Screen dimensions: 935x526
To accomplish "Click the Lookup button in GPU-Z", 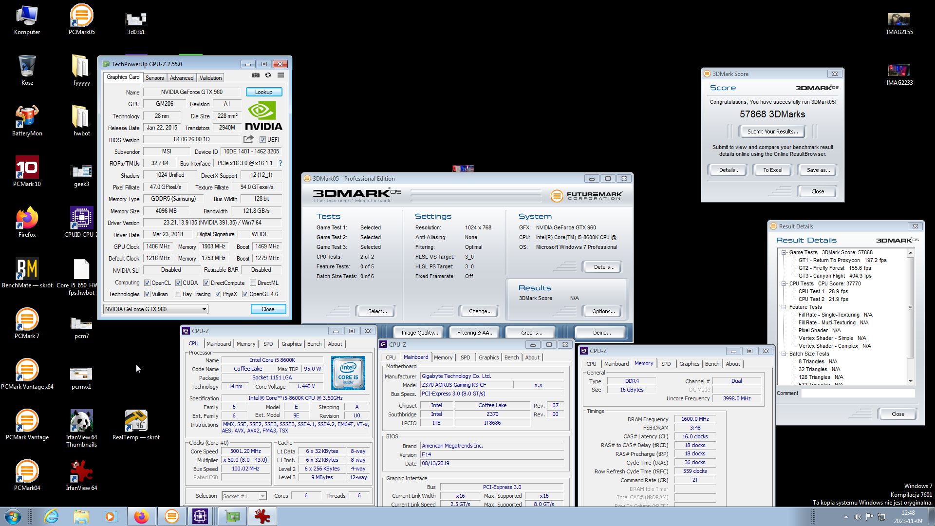I will [x=263, y=92].
